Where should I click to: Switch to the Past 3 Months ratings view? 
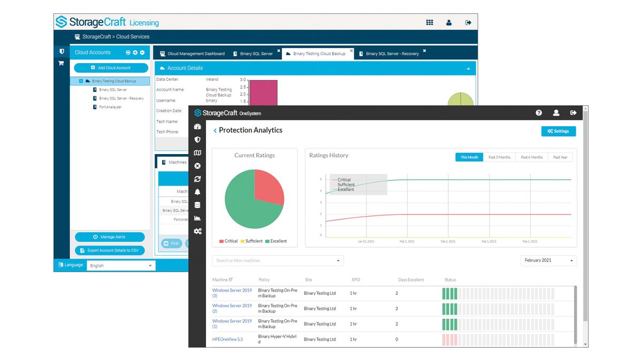(x=499, y=157)
